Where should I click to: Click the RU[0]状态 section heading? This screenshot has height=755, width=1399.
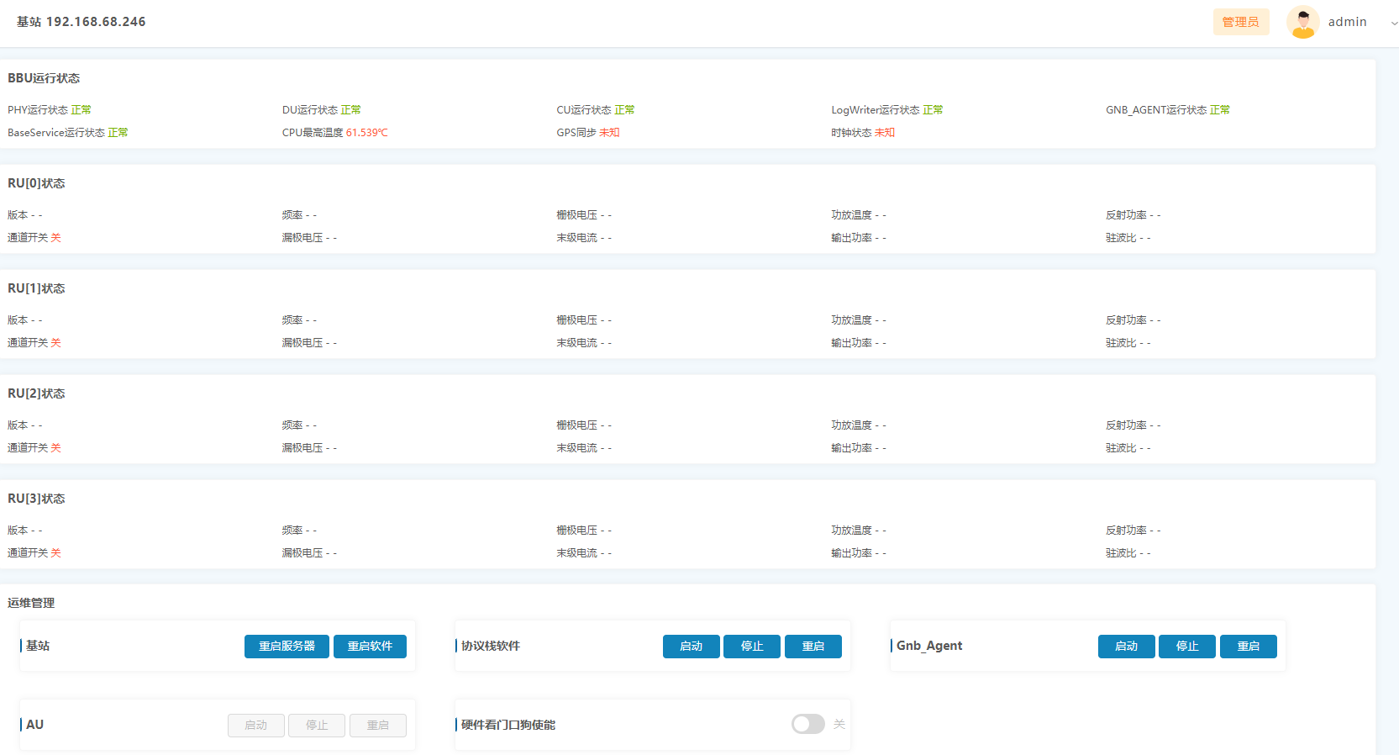click(36, 183)
